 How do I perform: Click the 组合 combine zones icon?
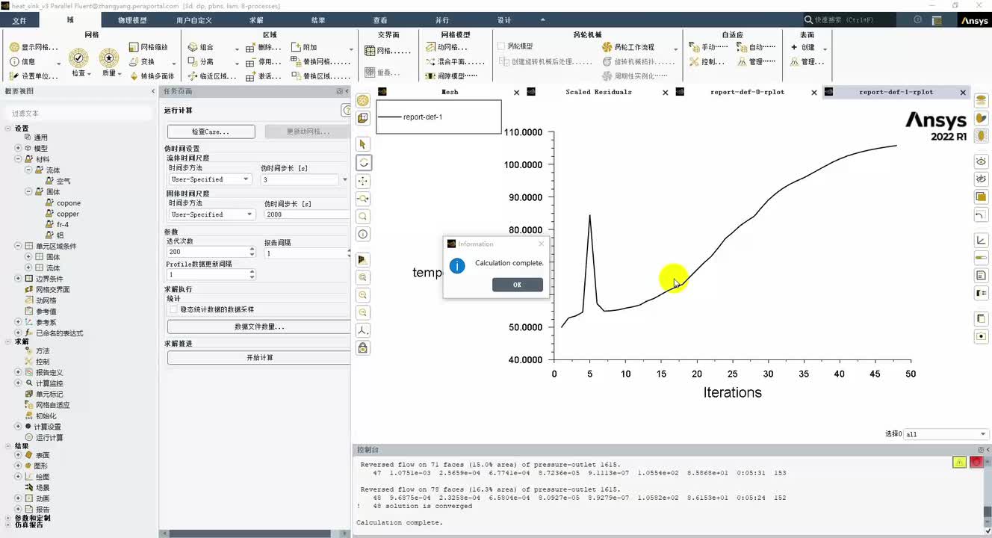[192, 47]
